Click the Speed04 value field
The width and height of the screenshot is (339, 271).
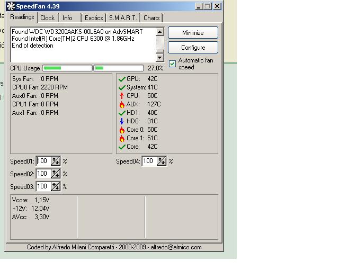[x=149, y=161]
